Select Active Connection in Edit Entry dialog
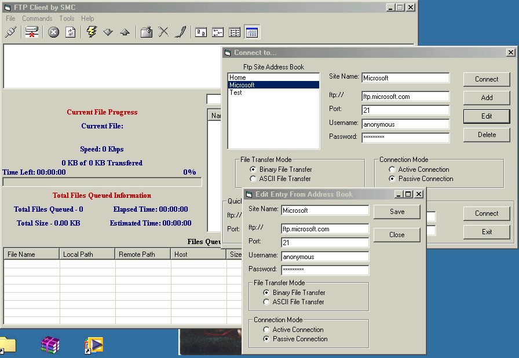The height and width of the screenshot is (358, 519). [x=267, y=330]
